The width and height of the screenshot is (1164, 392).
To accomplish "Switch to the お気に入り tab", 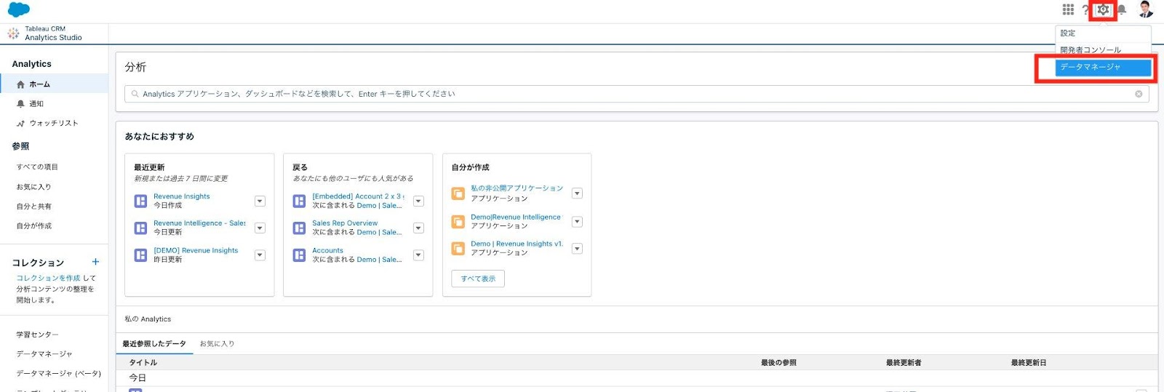I will [217, 344].
